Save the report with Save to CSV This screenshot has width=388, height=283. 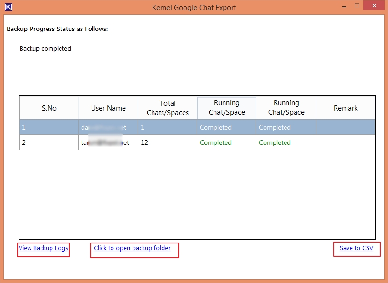pos(357,248)
